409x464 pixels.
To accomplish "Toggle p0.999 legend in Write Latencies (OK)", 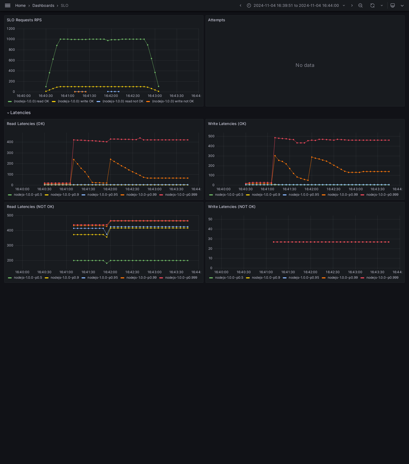I will [383, 195].
